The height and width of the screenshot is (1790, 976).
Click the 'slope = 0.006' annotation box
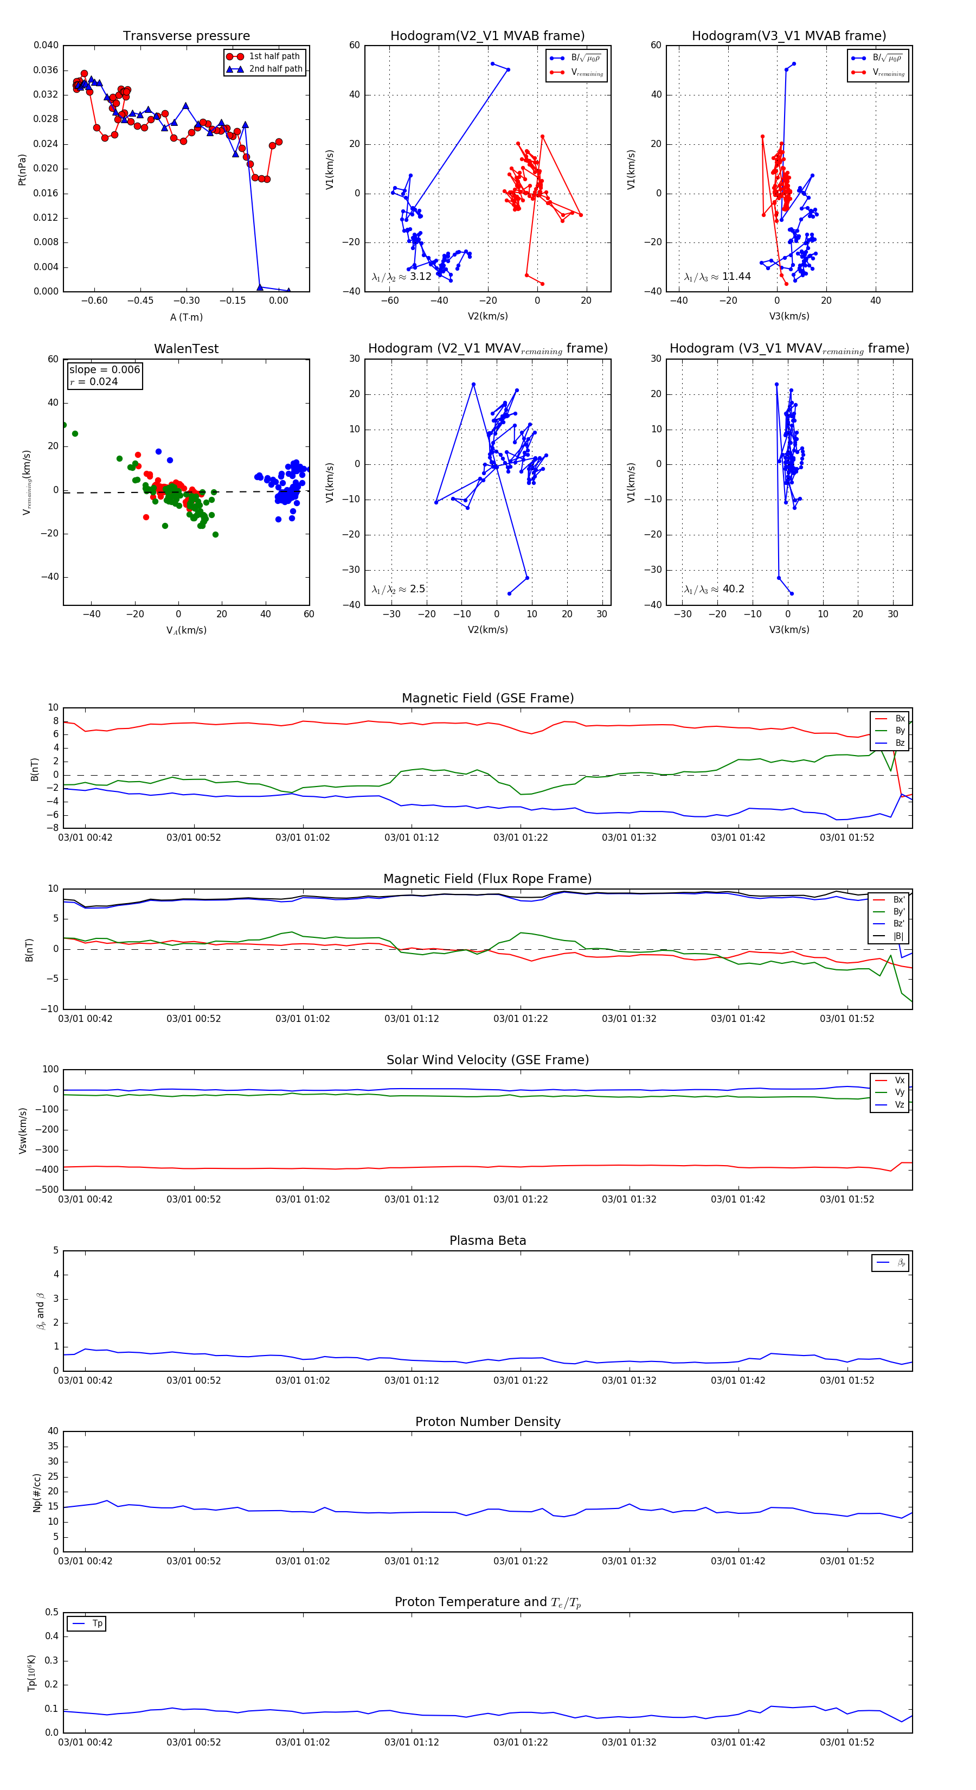(104, 376)
